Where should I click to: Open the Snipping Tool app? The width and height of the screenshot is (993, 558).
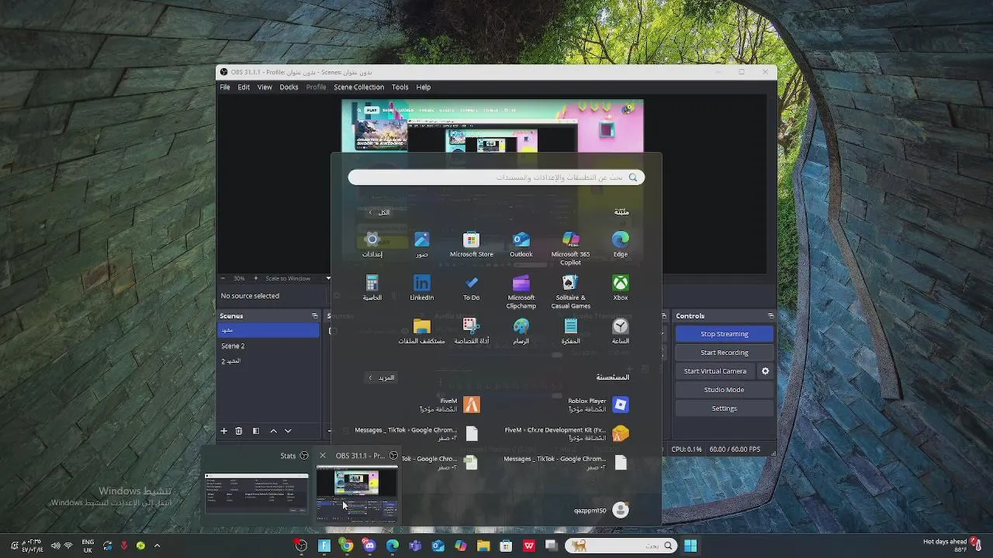click(472, 331)
